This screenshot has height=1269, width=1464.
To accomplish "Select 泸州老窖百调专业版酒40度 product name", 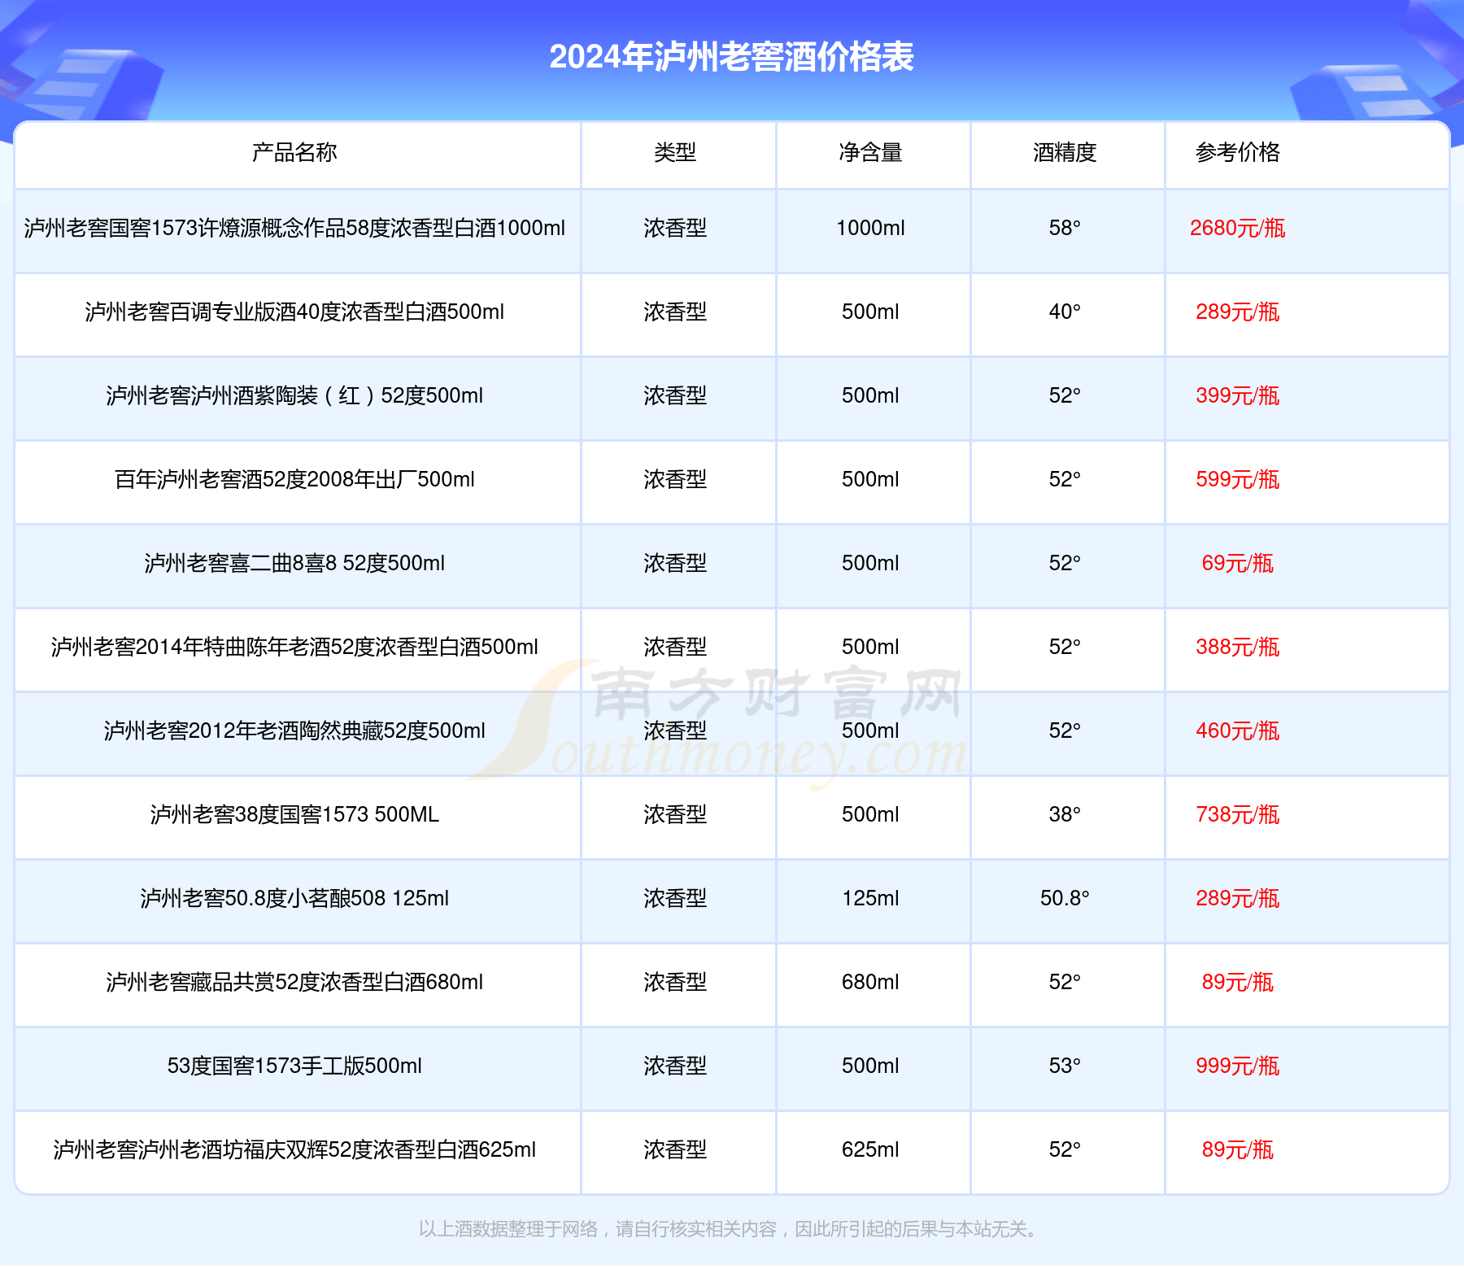I will click(294, 312).
